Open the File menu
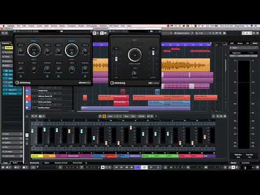Image resolution: width=260 pixels, height=195 pixels. click(18, 26)
